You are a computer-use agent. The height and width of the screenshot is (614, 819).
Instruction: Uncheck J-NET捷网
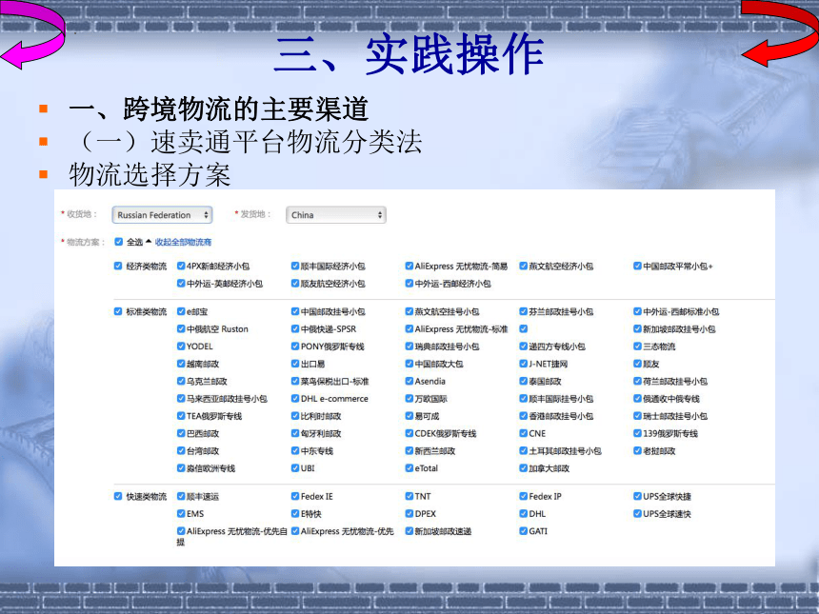(524, 364)
